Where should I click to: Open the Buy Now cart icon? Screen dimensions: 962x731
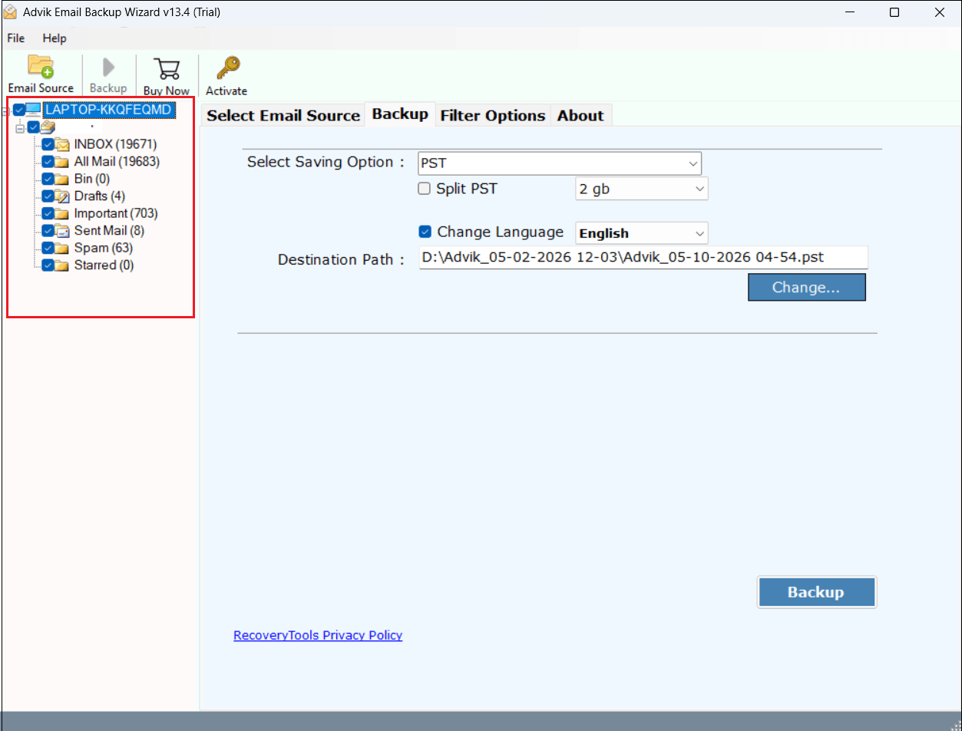(x=167, y=68)
